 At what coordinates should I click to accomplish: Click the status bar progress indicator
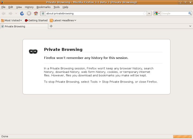[182, 136]
